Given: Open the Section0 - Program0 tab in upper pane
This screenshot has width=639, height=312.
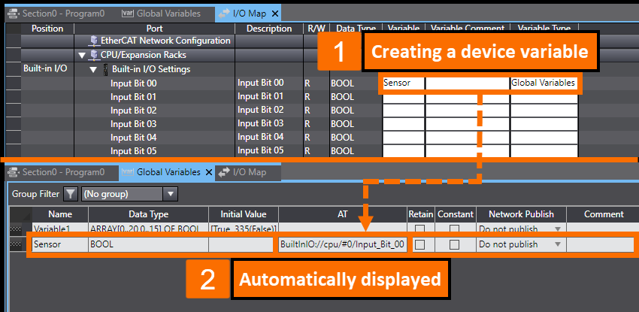Looking at the screenshot, I should (56, 14).
